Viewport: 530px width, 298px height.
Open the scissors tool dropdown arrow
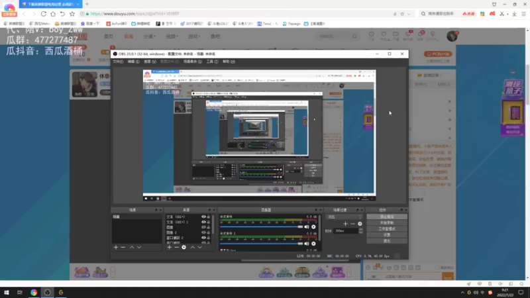tap(507, 14)
